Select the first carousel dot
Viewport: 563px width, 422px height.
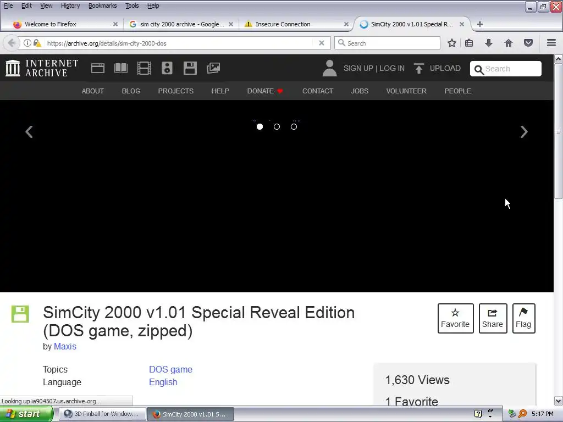(260, 127)
